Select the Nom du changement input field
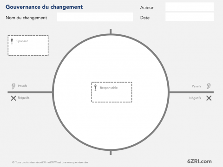The width and height of the screenshot is (223, 167). (95, 17)
